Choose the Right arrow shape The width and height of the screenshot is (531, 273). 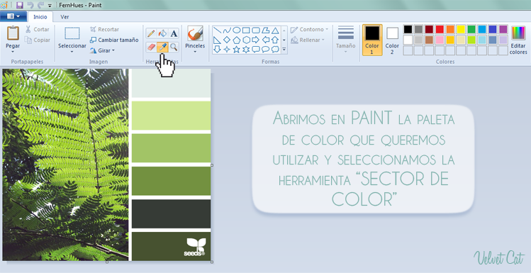point(256,40)
